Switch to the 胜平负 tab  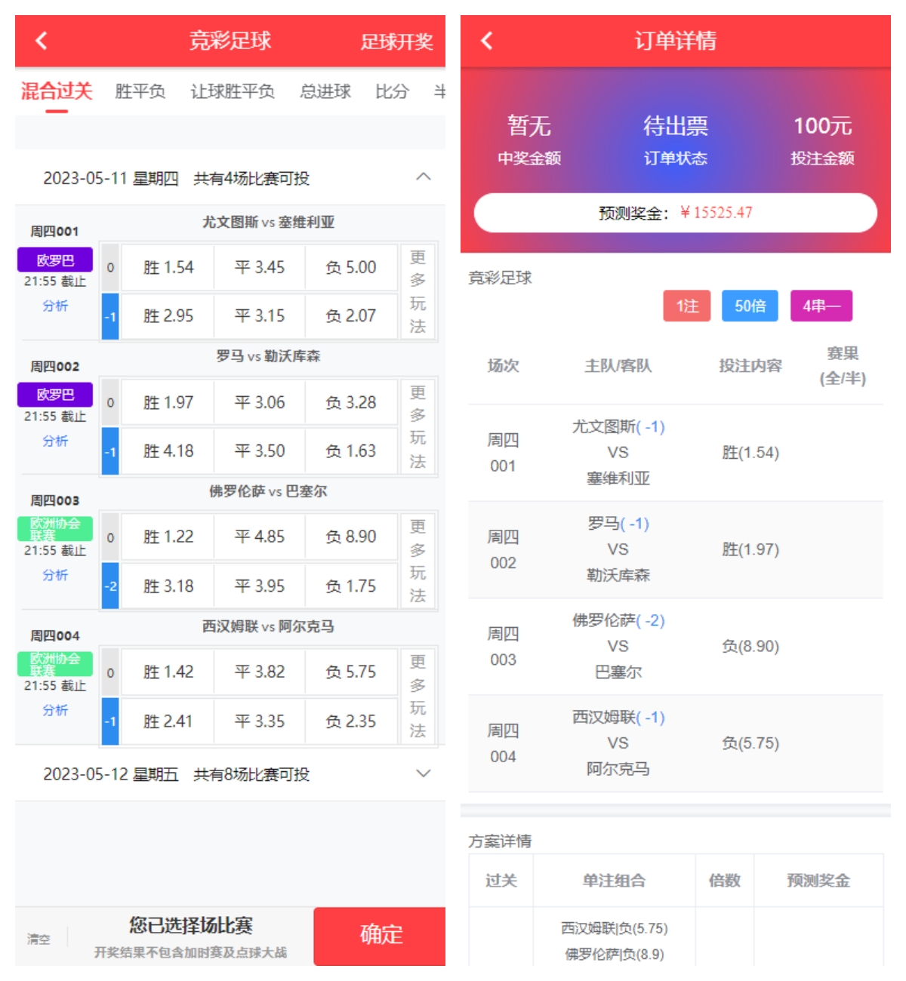(140, 91)
